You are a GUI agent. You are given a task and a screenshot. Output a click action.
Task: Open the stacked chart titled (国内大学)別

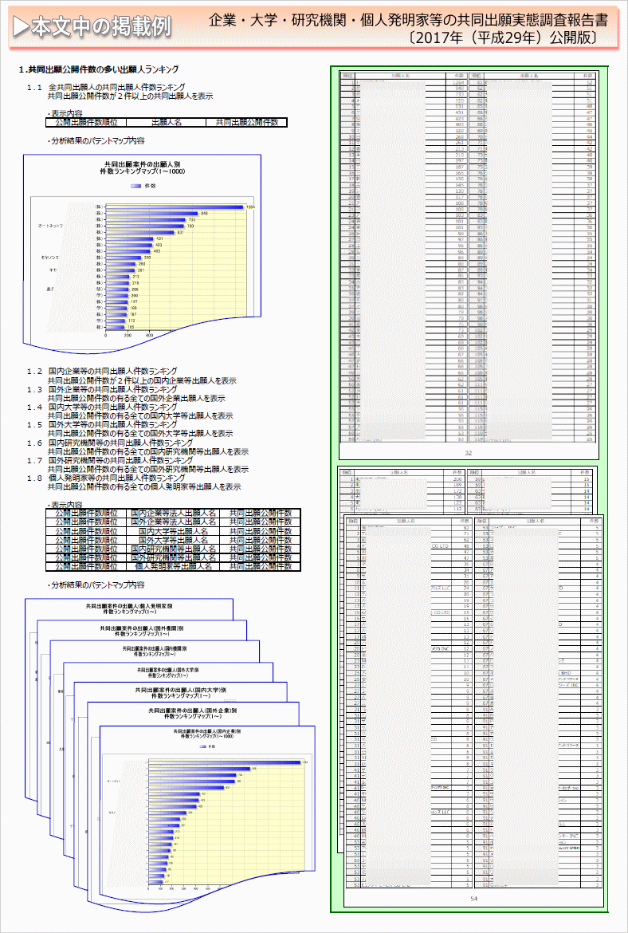coord(181,692)
